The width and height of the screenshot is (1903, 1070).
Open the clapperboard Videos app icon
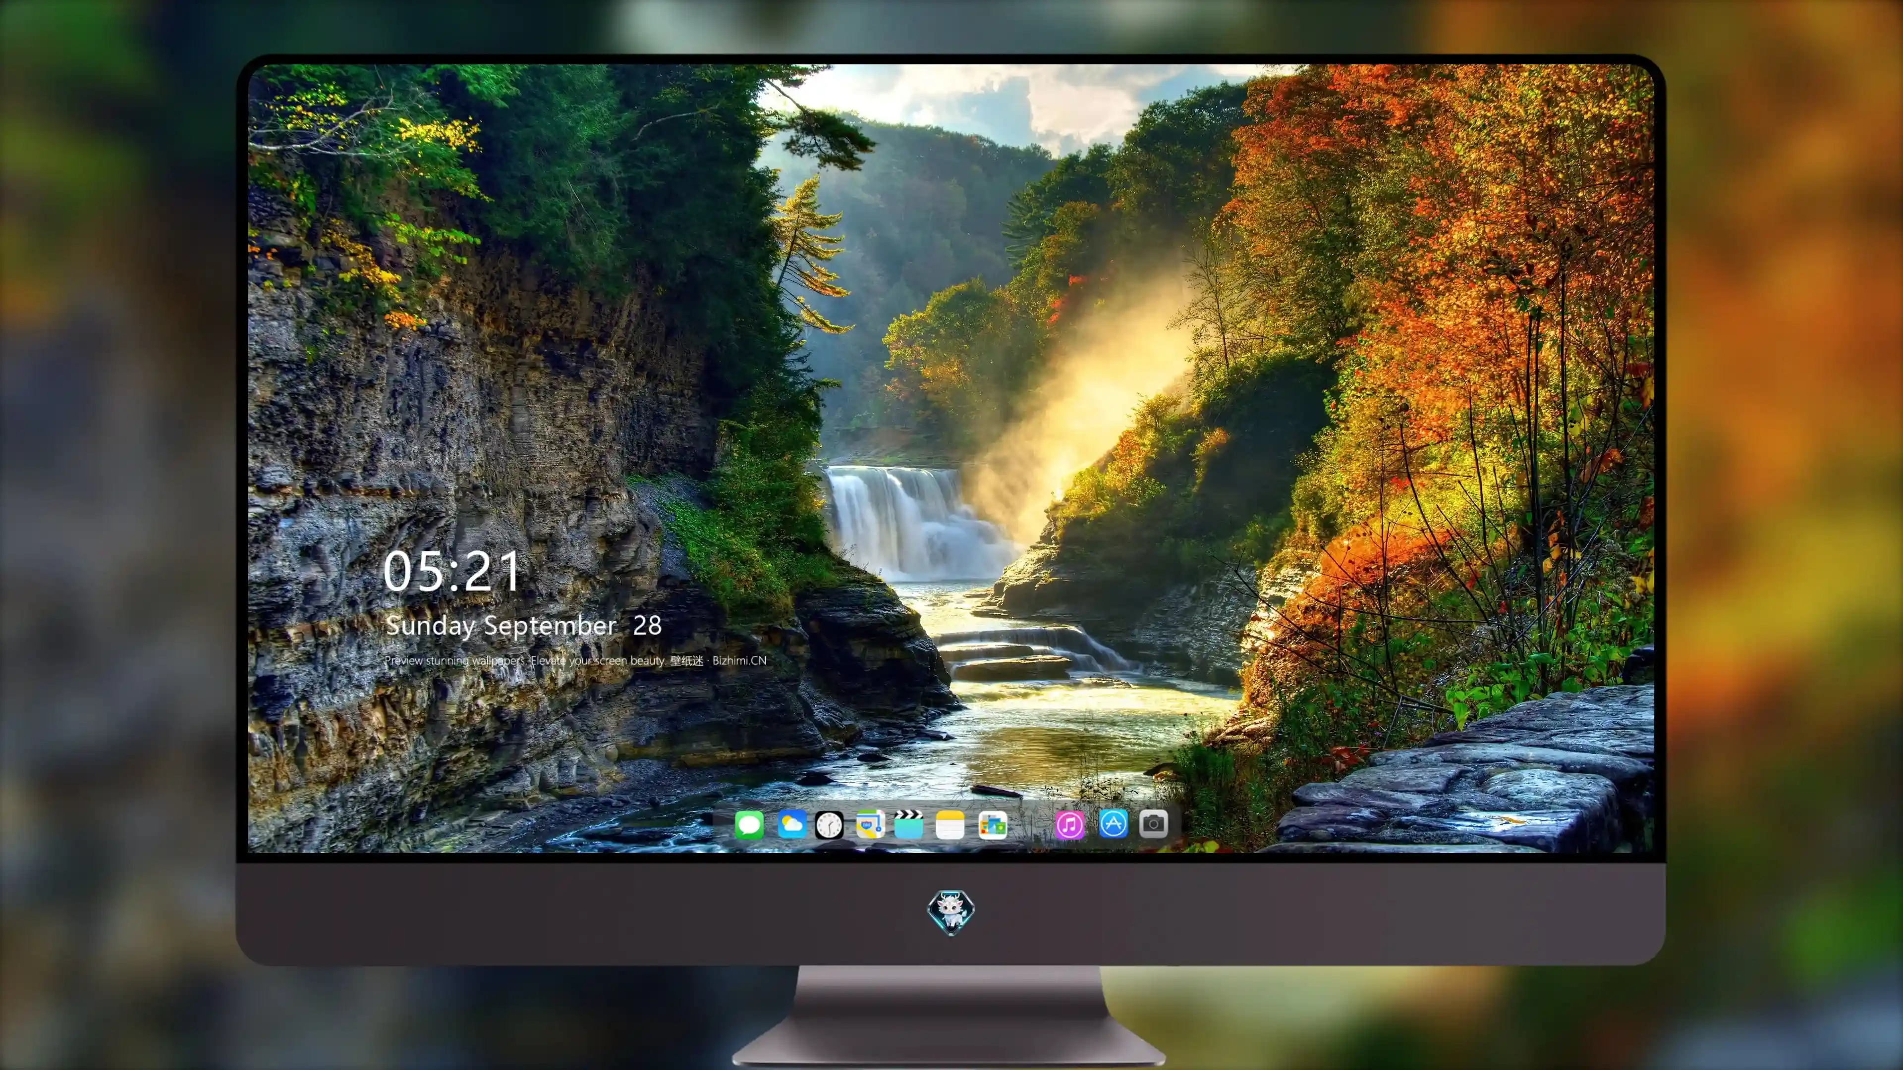[x=909, y=824]
